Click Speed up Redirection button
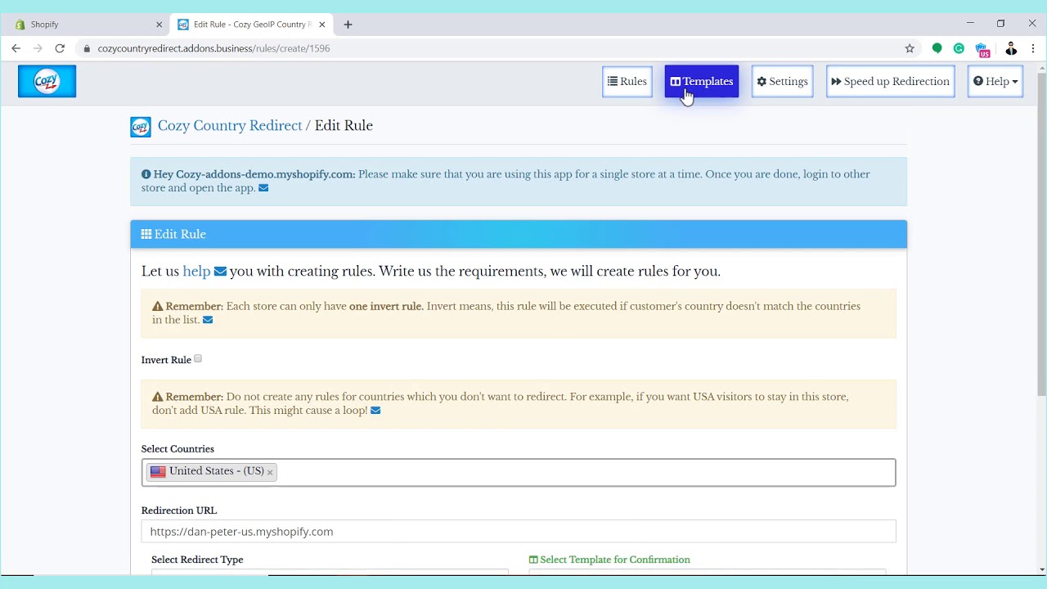Viewport: 1047px width, 589px height. tap(890, 81)
